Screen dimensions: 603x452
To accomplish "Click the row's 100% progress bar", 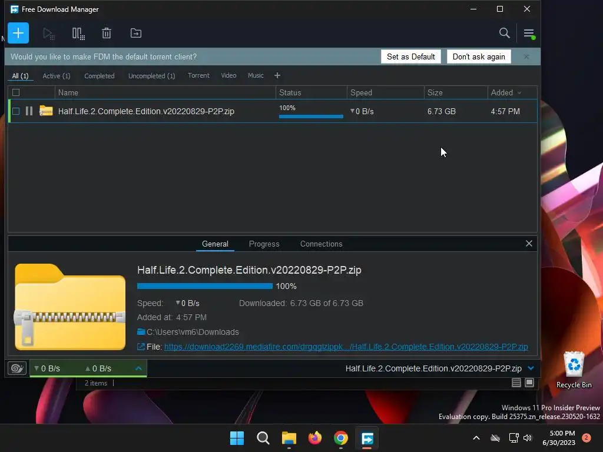I will (x=311, y=116).
